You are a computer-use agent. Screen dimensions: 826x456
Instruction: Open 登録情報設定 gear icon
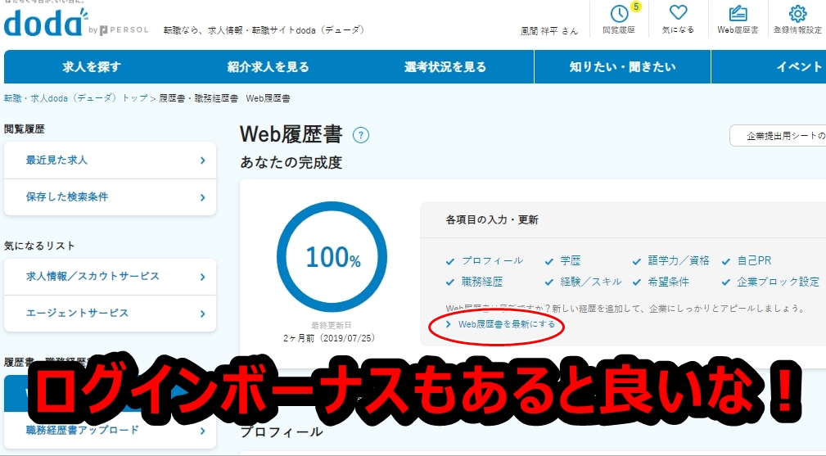[x=797, y=14]
